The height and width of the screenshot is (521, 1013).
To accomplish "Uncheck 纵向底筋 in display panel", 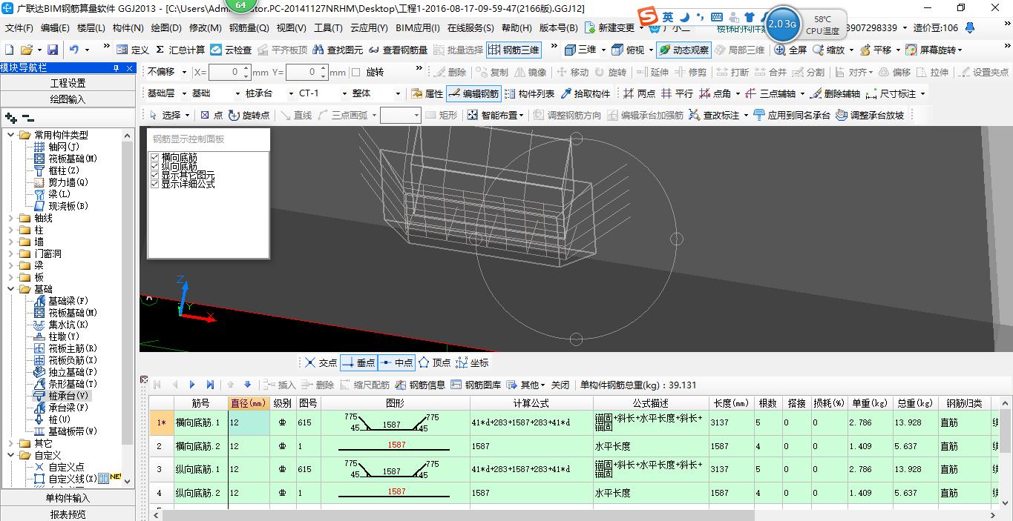I will click(155, 167).
